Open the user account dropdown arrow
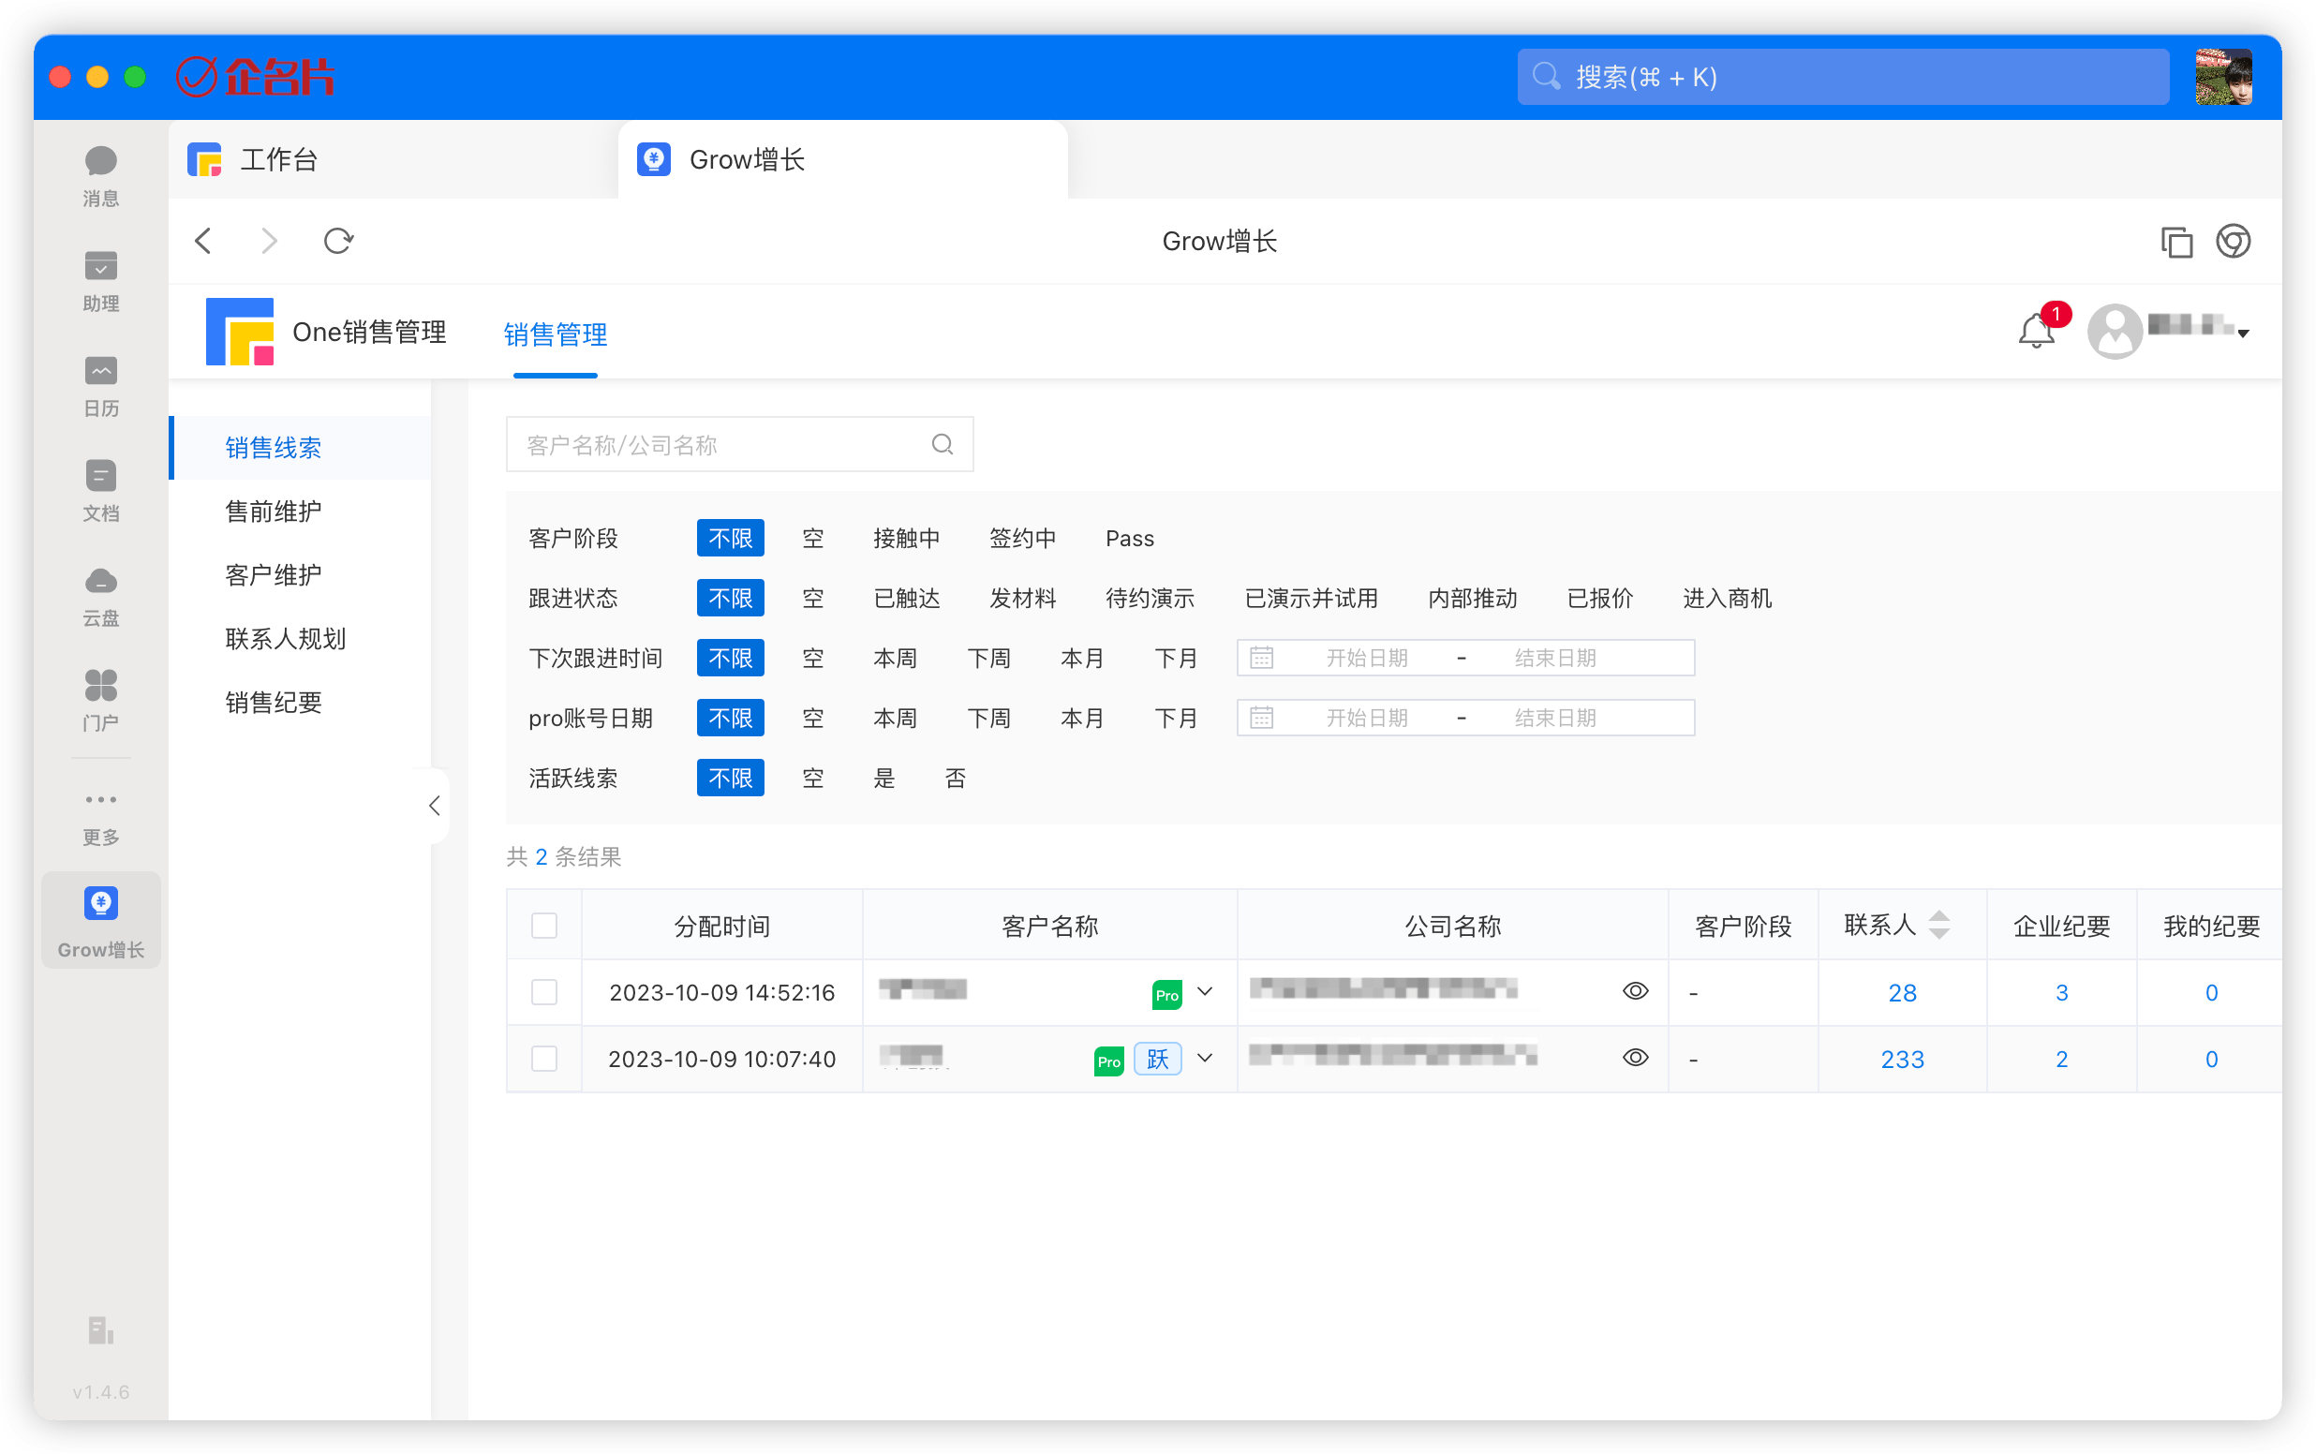 pos(2242,334)
